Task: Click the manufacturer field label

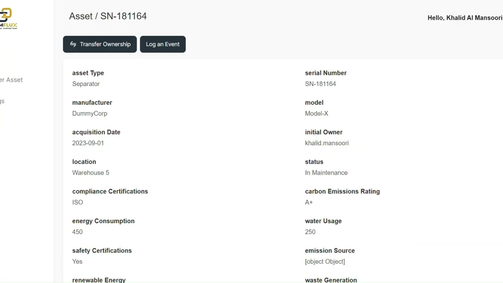Action: [92, 103]
